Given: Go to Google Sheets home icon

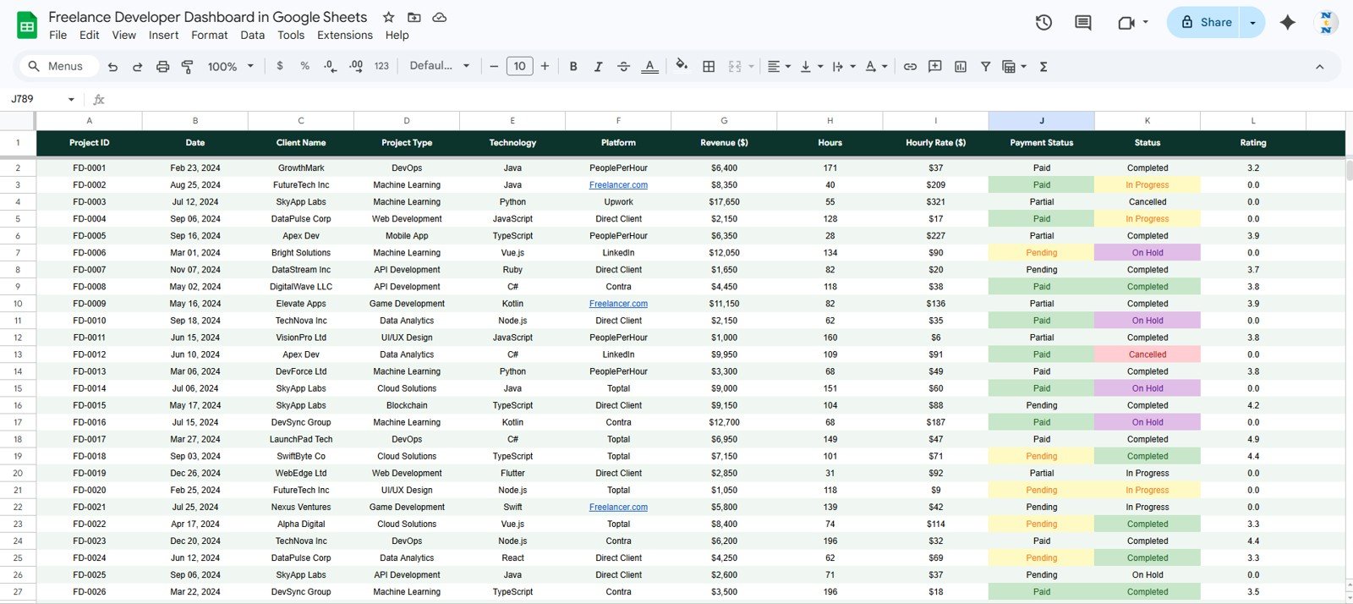Looking at the screenshot, I should pyautogui.click(x=27, y=25).
